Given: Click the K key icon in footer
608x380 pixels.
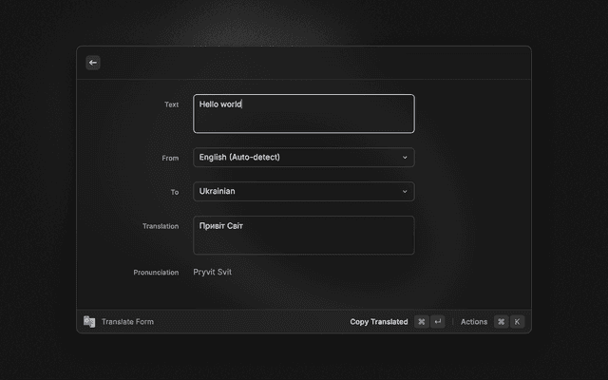Looking at the screenshot, I should 517,322.
